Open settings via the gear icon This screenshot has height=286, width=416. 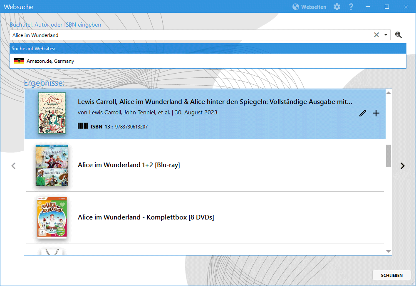tap(337, 7)
